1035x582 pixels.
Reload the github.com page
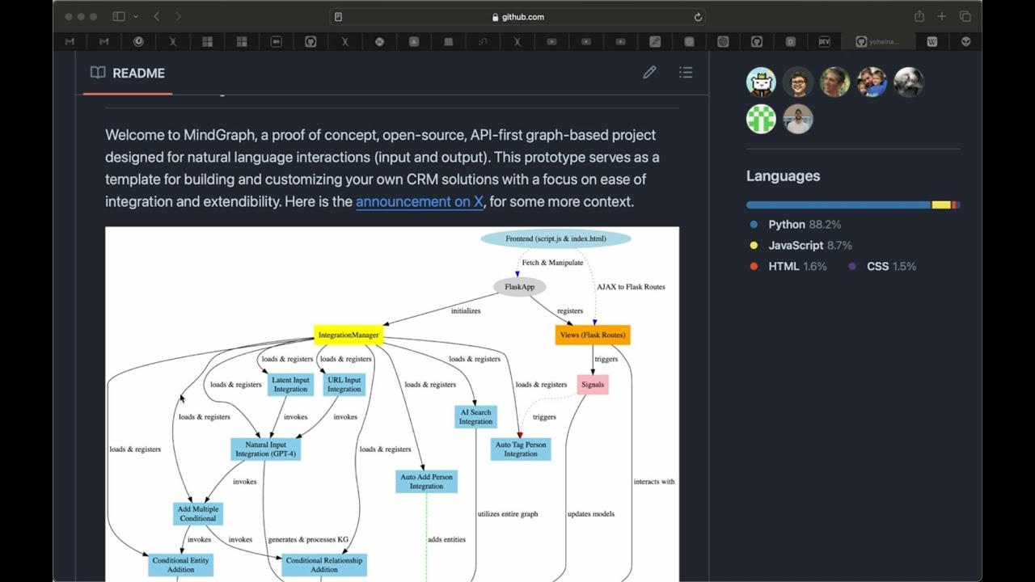pyautogui.click(x=697, y=16)
